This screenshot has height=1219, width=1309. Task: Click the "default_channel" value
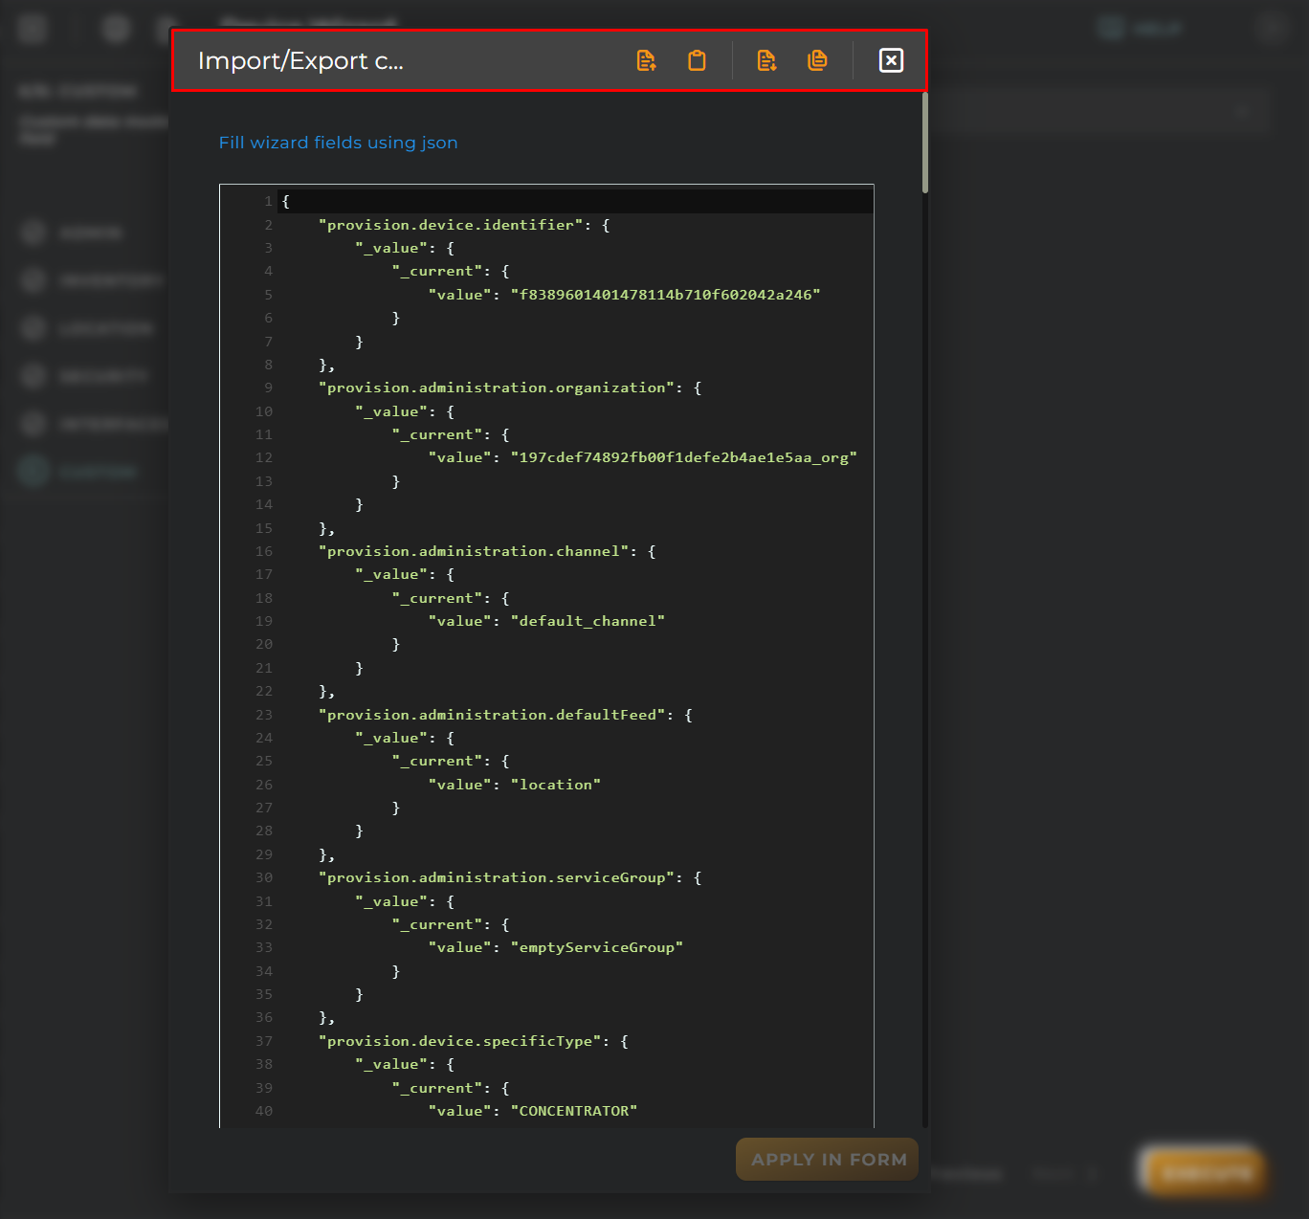[x=588, y=621]
